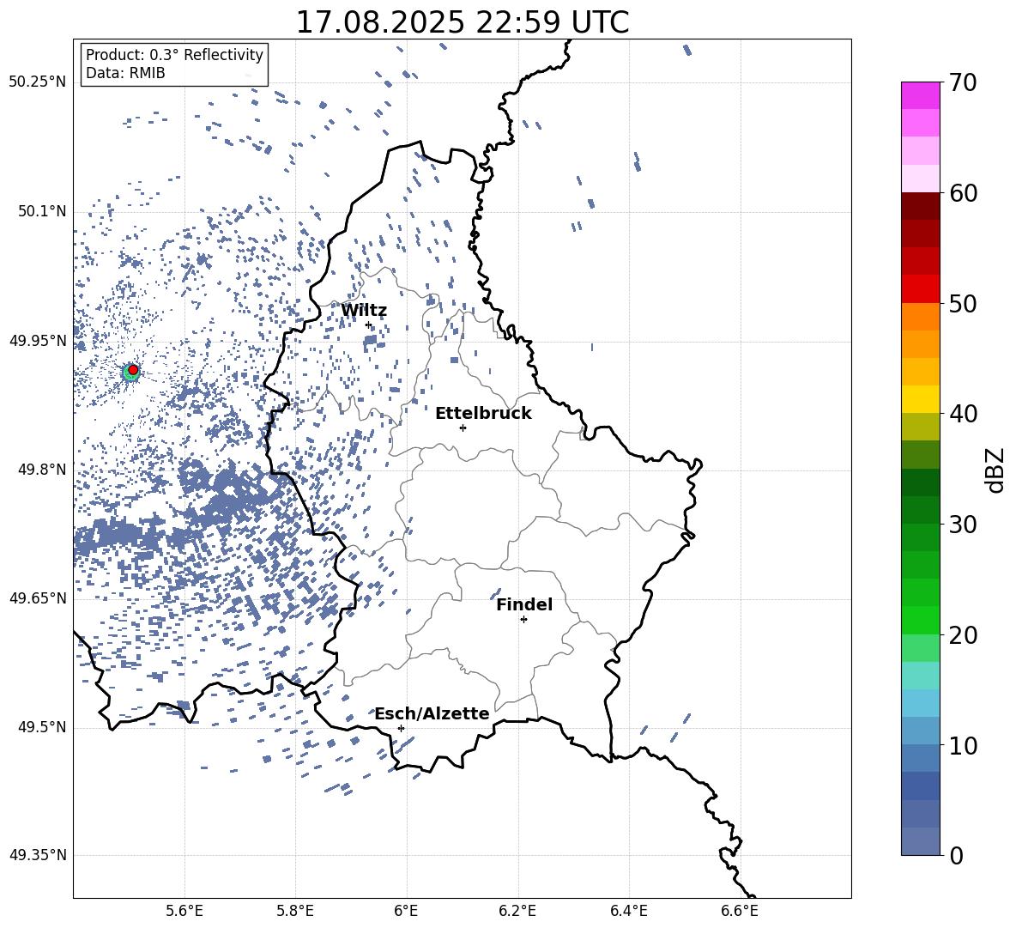This screenshot has height=928, width=1016.
Task: Click the 6.6°E longitude label
Action: tap(740, 911)
